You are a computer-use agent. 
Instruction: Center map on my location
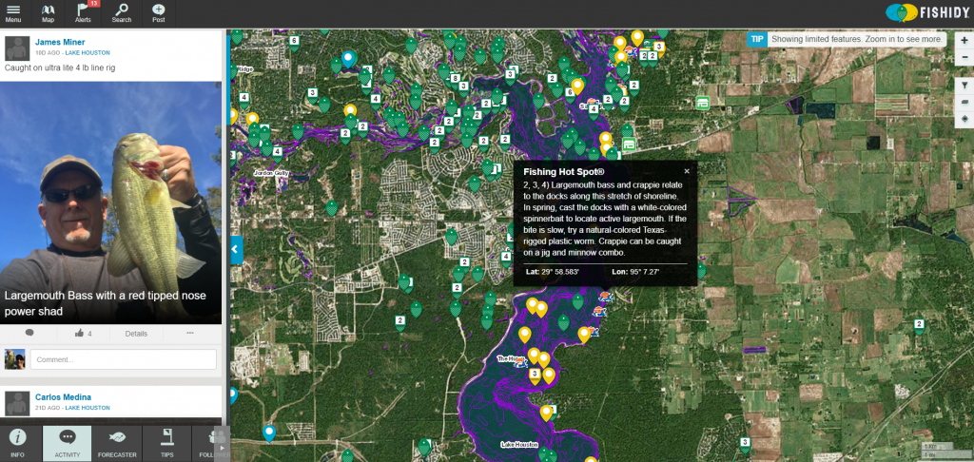[x=964, y=118]
